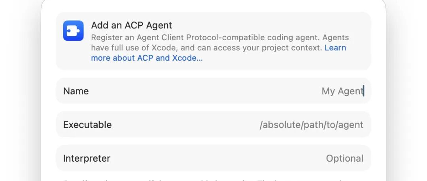Click the Name row label

(x=76, y=91)
